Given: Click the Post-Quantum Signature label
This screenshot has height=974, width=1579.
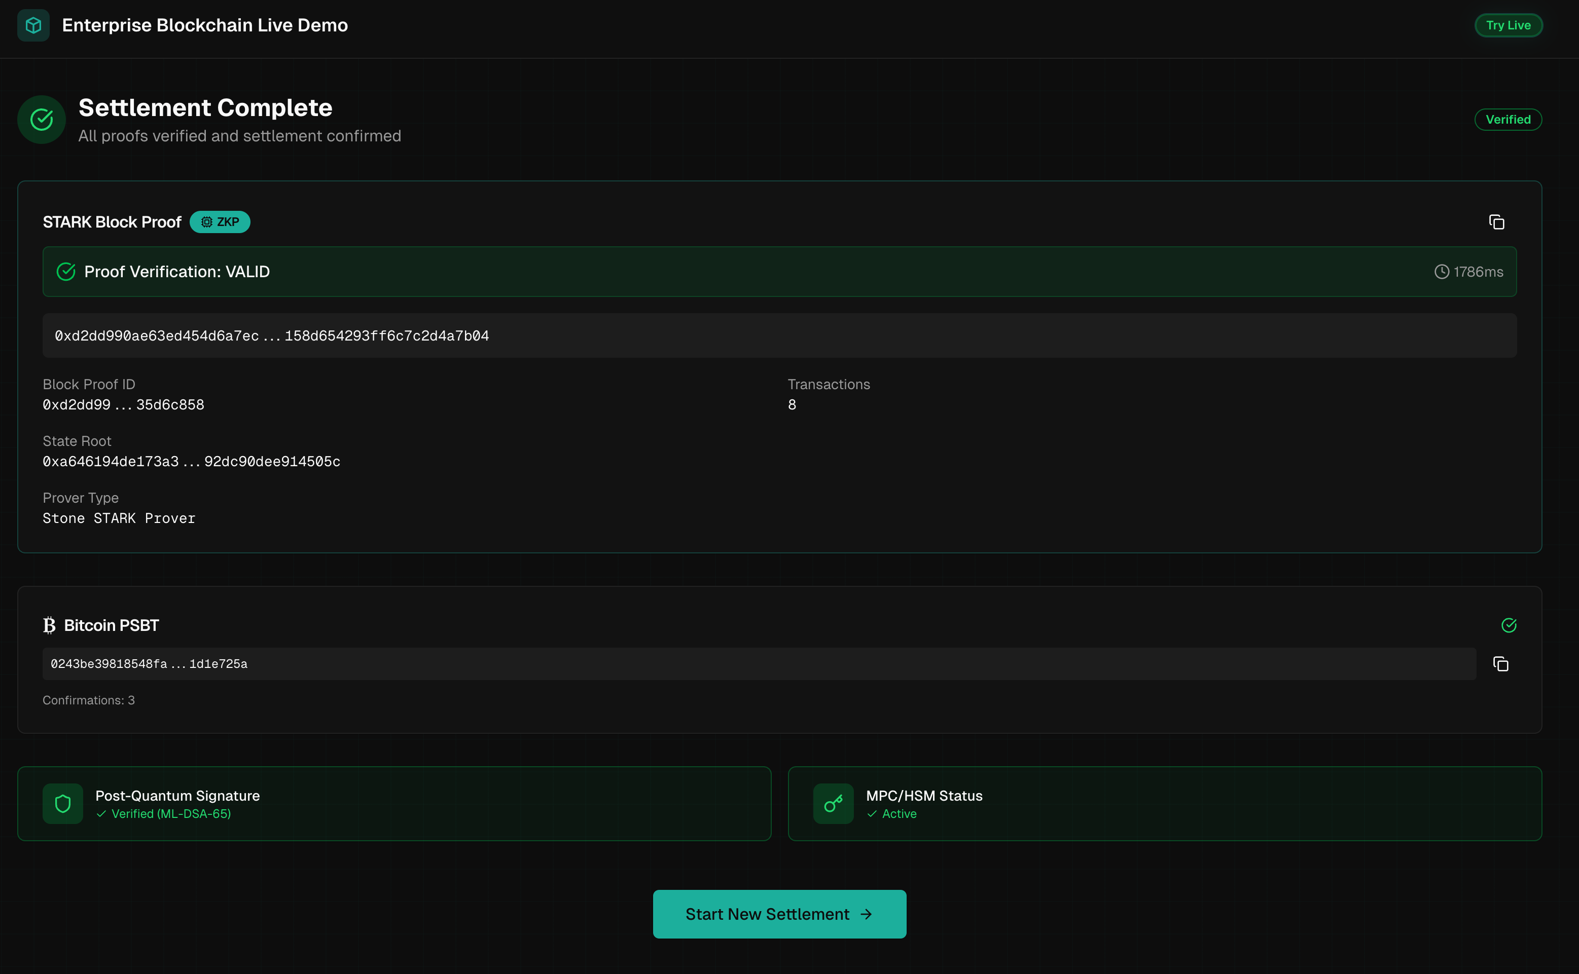Looking at the screenshot, I should (177, 796).
